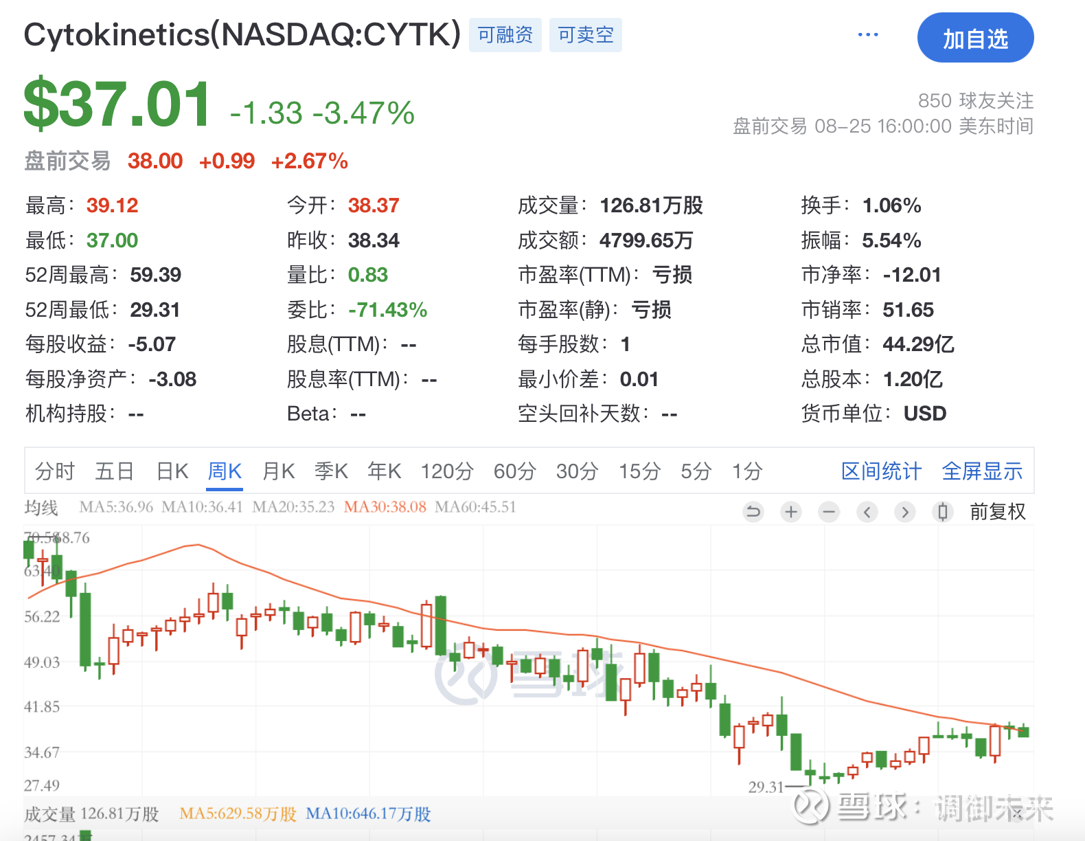Open 全屏显示 fullscreen link
The width and height of the screenshot is (1085, 841).
(x=982, y=471)
